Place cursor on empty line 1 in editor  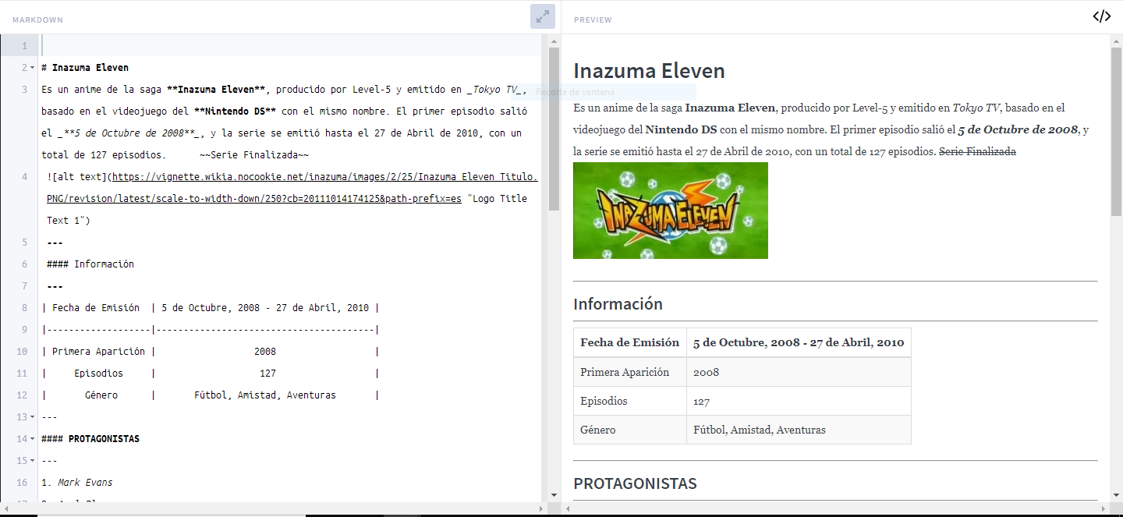click(290, 45)
